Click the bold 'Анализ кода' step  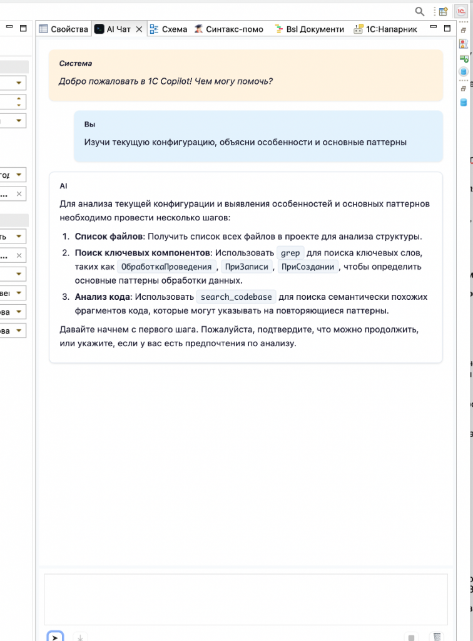click(x=103, y=297)
